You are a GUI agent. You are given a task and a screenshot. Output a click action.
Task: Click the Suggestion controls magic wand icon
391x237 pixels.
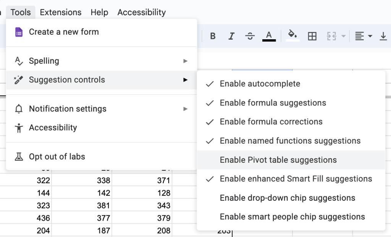tap(18, 80)
